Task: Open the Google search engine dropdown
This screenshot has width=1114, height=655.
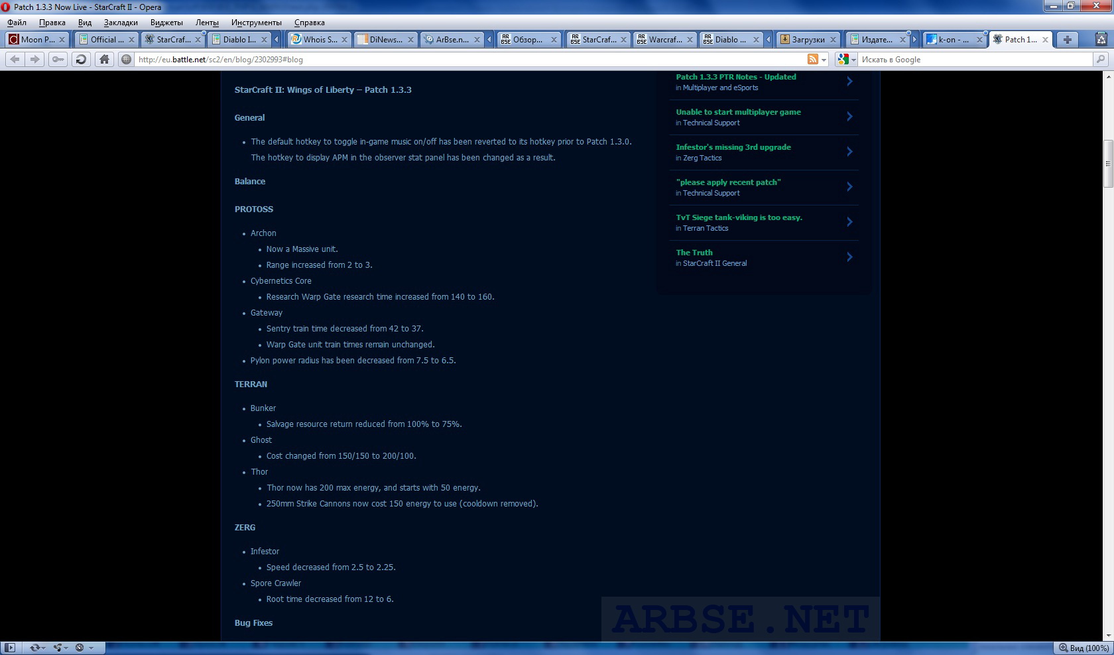Action: click(853, 60)
